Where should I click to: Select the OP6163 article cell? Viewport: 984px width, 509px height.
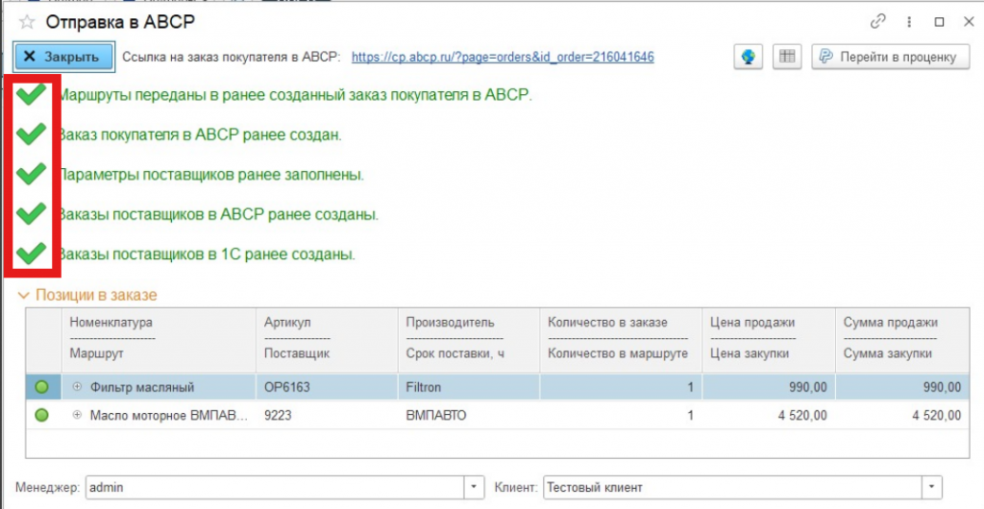tap(326, 387)
